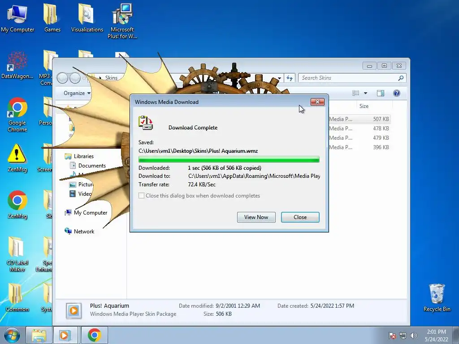Click Date created value 5/24/2022 1:57 PM
This screenshot has height=344, width=459.
pyautogui.click(x=332, y=305)
